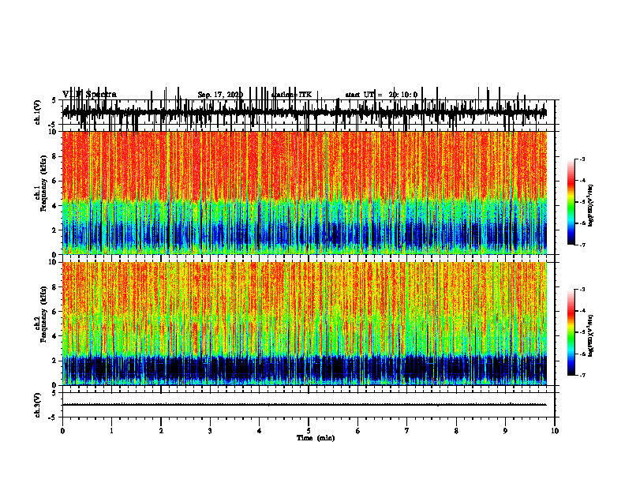The height and width of the screenshot is (483, 625).
Task: Click the '4' kHz tick of ch.1 spectrogram
Action: click(55, 206)
